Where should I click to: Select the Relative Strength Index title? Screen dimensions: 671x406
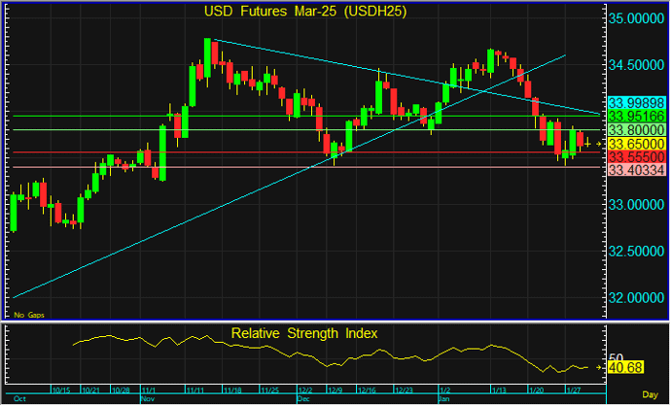pos(304,333)
